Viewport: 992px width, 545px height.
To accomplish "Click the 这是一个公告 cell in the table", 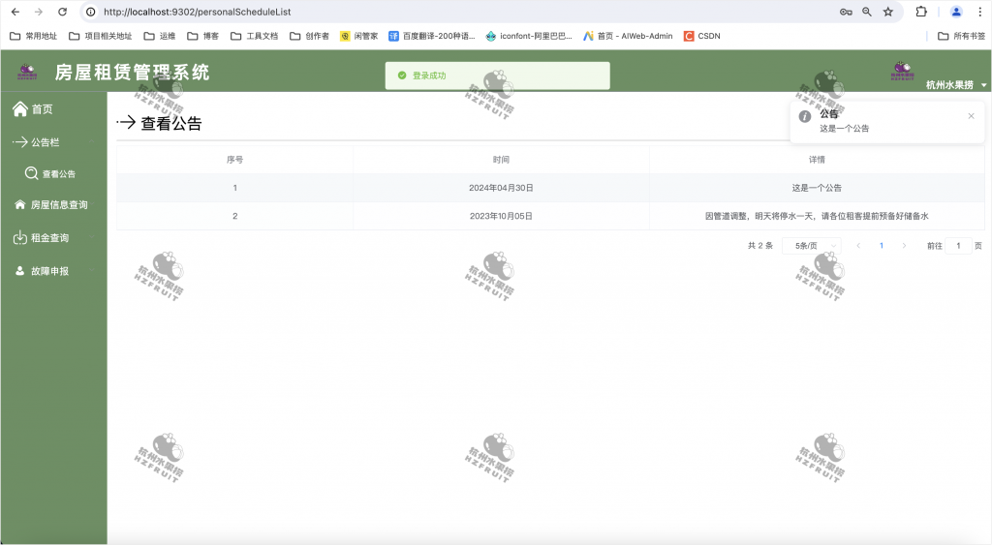I will (x=817, y=188).
